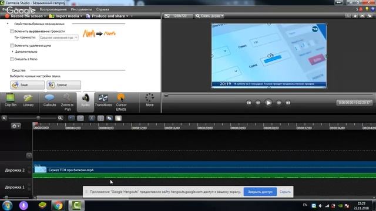The height and width of the screenshot is (211, 376).
Task: Click the timeline zoom-in magnifier
Action: [x=60, y=118]
